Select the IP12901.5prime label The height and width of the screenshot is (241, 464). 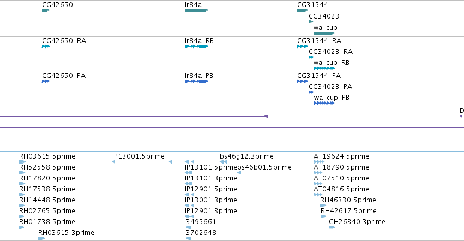pyautogui.click(x=211, y=189)
